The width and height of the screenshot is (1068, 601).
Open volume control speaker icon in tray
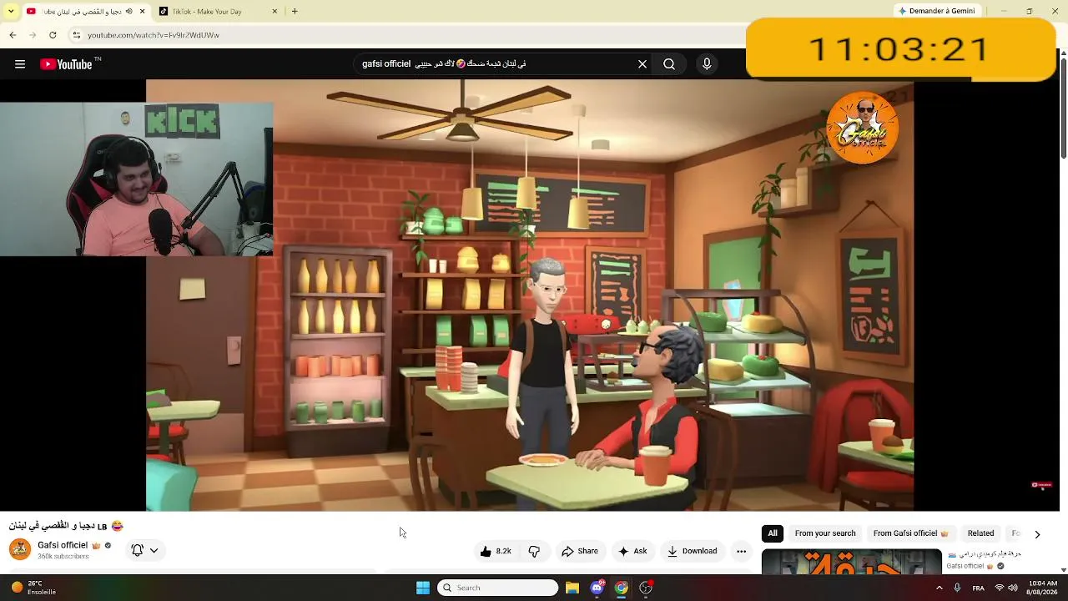1013,588
